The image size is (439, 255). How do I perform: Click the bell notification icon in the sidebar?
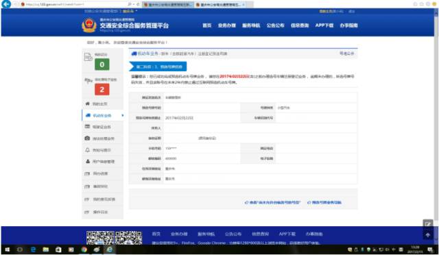coord(87,150)
